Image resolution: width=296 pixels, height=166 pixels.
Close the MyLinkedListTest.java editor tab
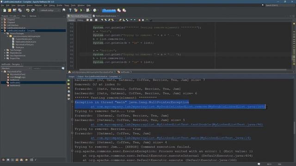(x=90, y=16)
